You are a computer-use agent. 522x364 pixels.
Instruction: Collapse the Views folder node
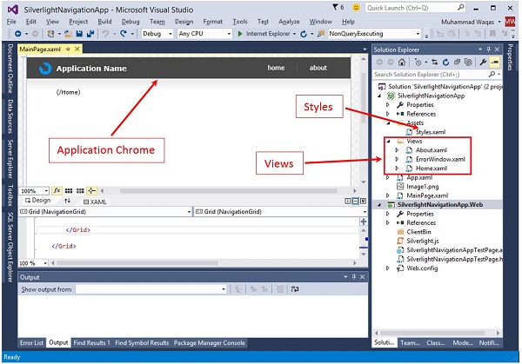coord(388,142)
